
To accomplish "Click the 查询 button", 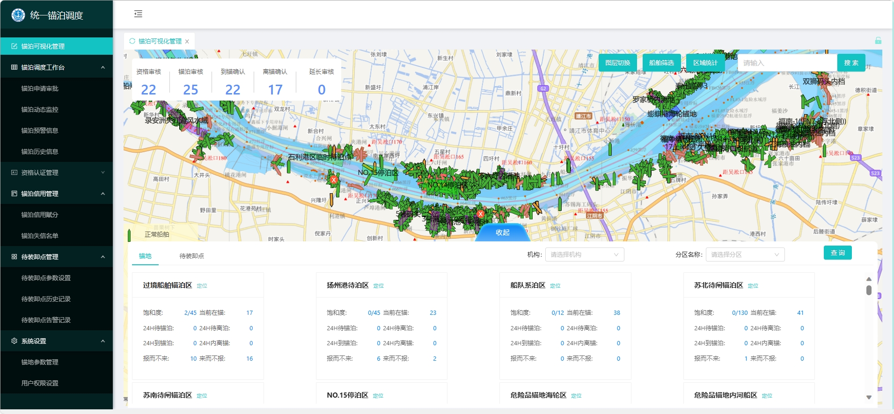I will pyautogui.click(x=837, y=253).
